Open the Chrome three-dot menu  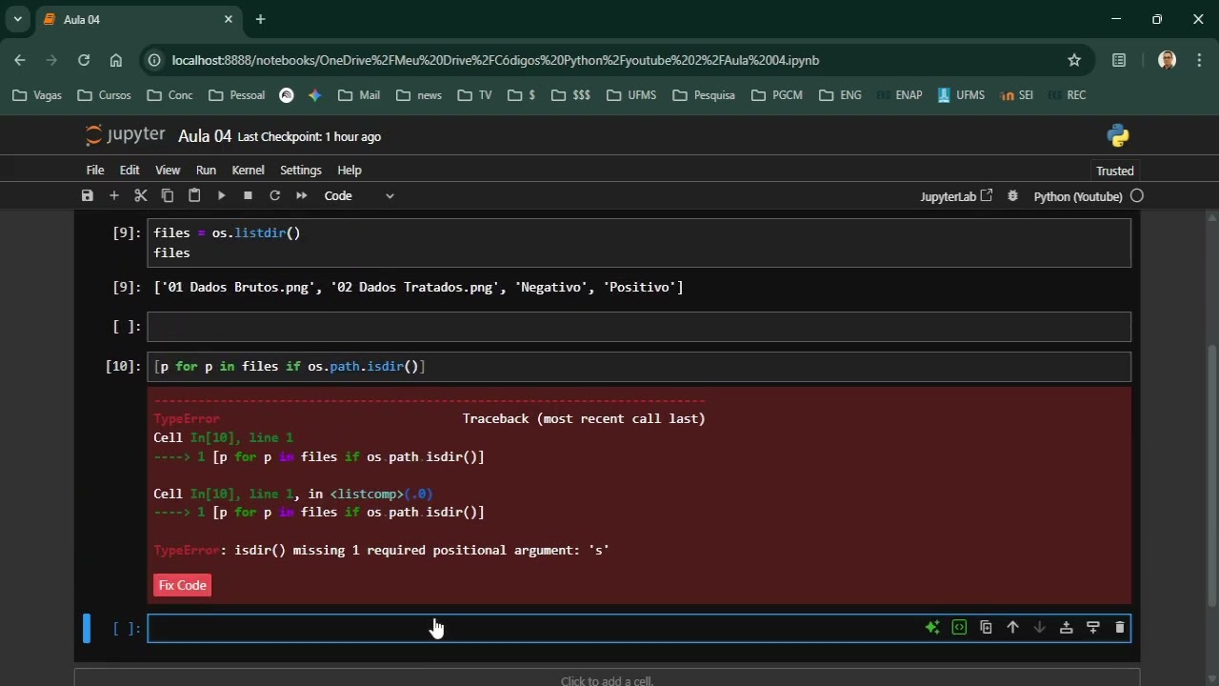pos(1197,60)
